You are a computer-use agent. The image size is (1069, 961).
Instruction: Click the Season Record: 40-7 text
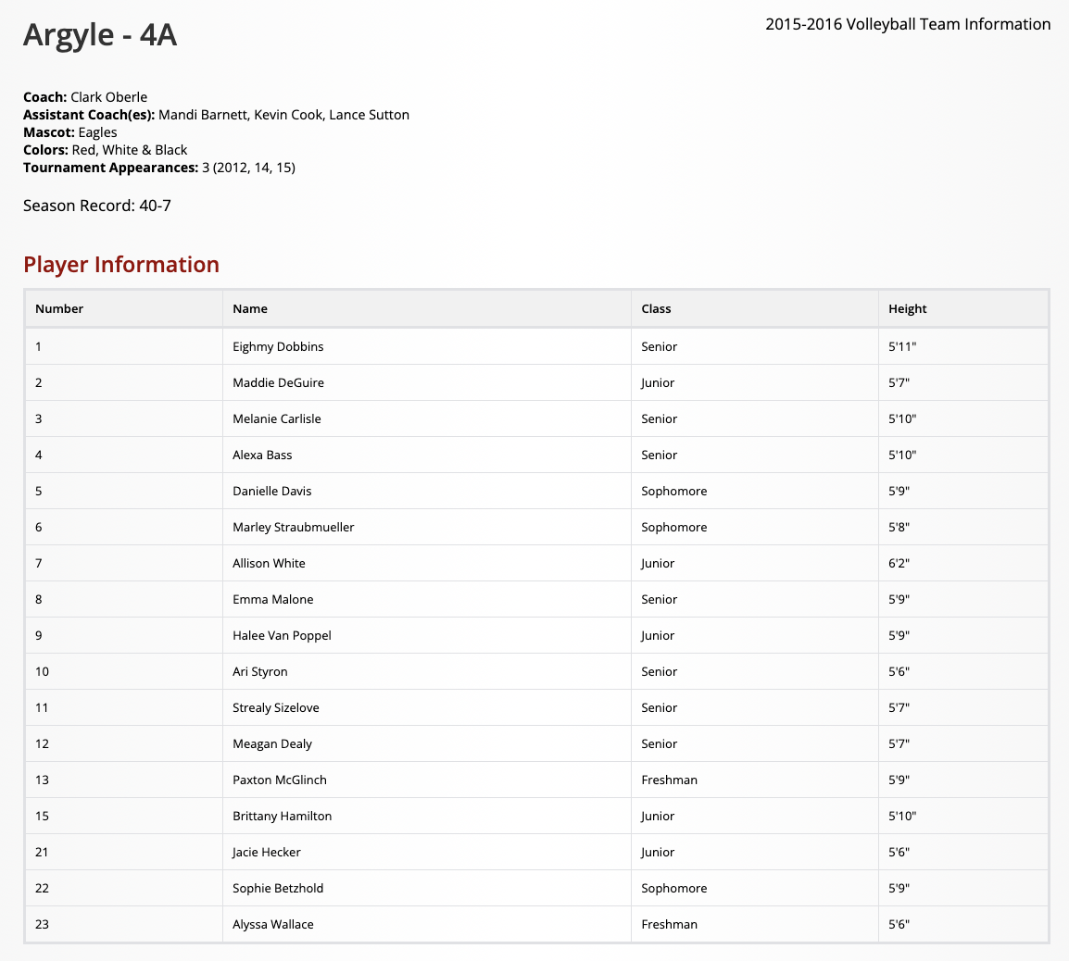coord(97,206)
